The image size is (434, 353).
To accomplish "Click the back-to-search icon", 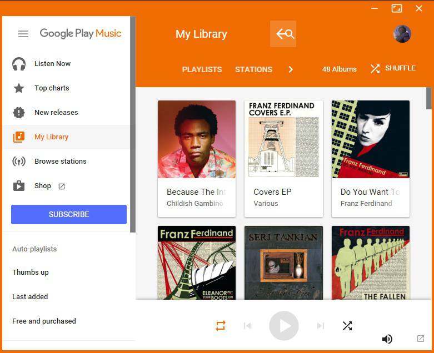I will point(283,34).
